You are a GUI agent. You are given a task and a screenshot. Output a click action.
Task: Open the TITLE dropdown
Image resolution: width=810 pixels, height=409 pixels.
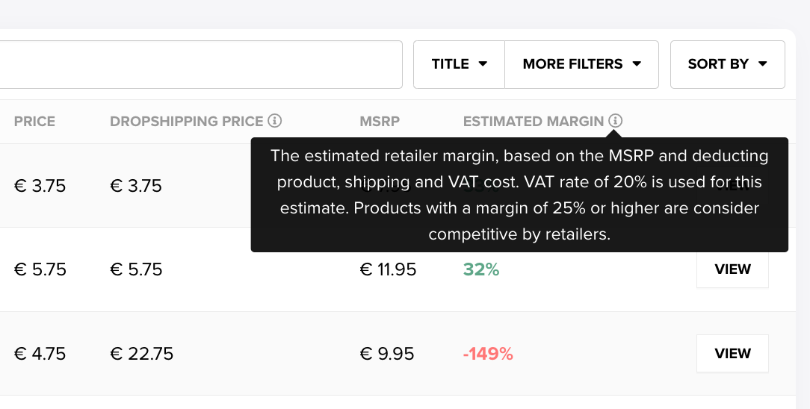(460, 64)
